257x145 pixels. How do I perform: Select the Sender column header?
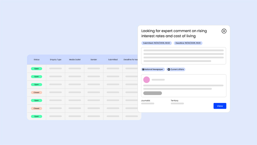click(x=94, y=60)
